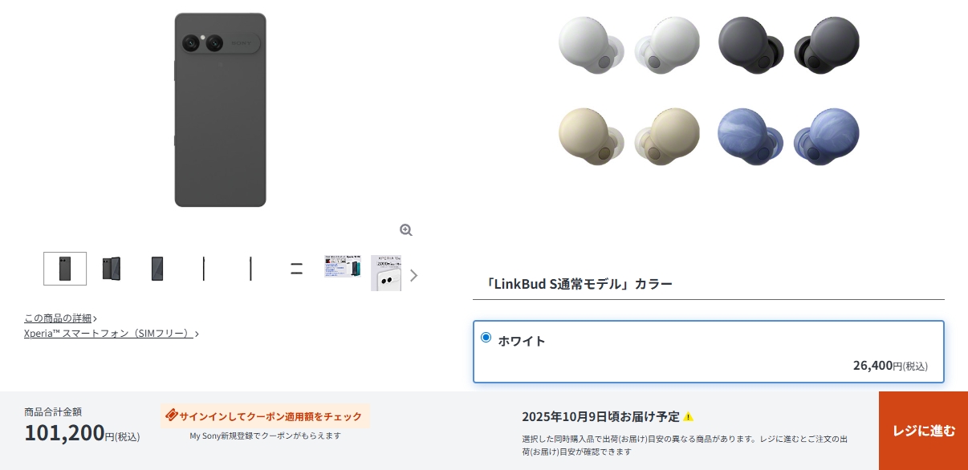Select thumbnail showing phone front screen
968x470 pixels.
click(157, 269)
